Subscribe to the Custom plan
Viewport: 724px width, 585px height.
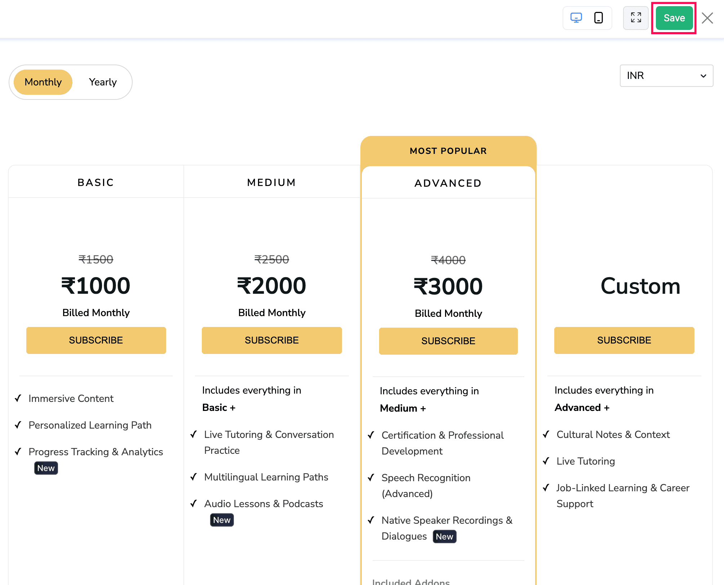pos(624,340)
